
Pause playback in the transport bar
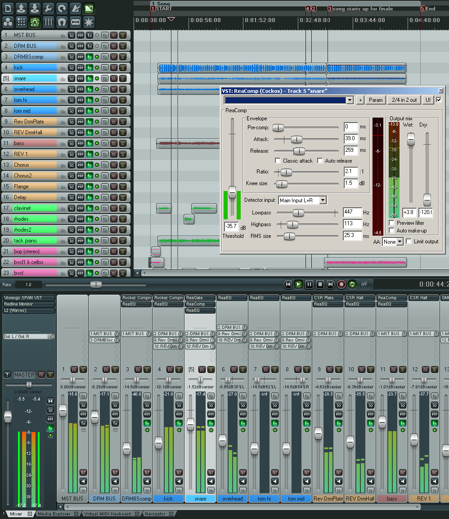click(309, 284)
